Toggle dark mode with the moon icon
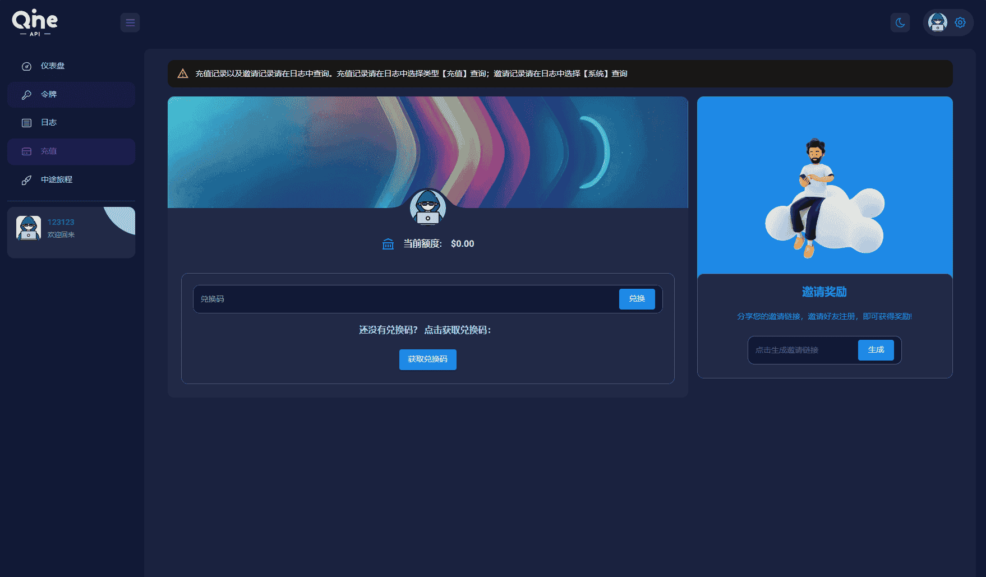The height and width of the screenshot is (577, 986). tap(900, 22)
